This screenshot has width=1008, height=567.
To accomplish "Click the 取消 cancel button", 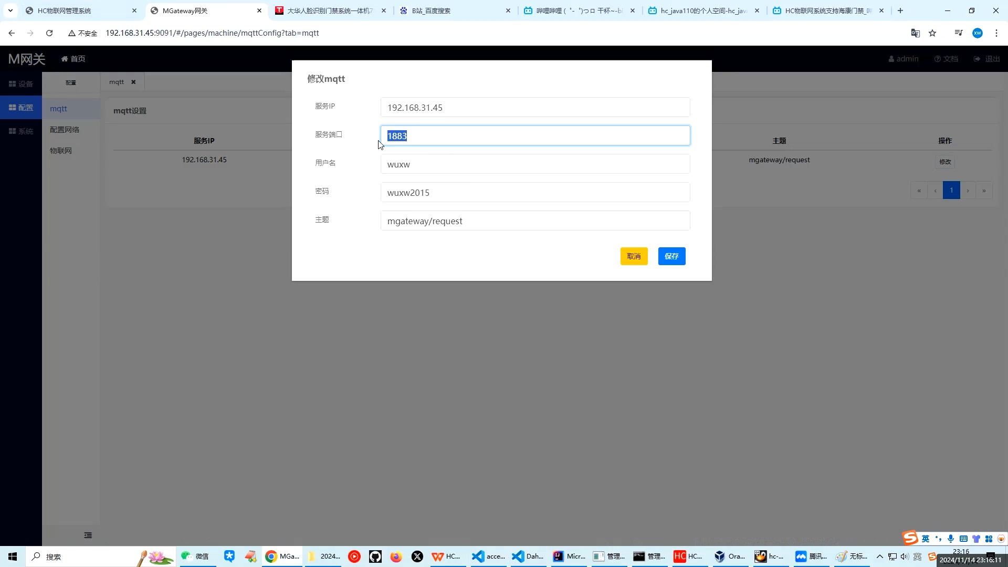I will (634, 256).
